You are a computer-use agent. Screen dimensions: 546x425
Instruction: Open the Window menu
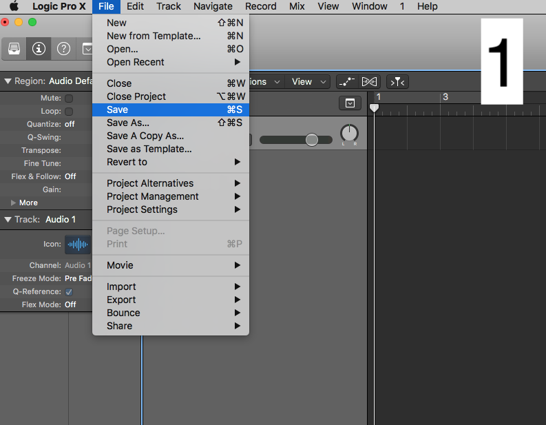pyautogui.click(x=370, y=6)
